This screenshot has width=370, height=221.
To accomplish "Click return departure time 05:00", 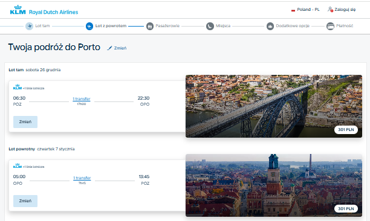I will (19, 177).
